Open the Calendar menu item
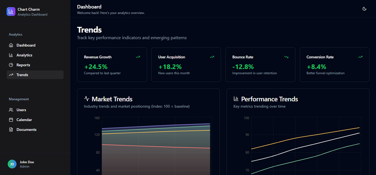The image size is (376, 175). pyautogui.click(x=35, y=120)
